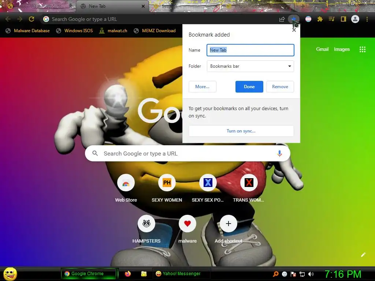Image resolution: width=375 pixels, height=281 pixels.
Task: Click the round gray tray icon
Action: click(284, 274)
